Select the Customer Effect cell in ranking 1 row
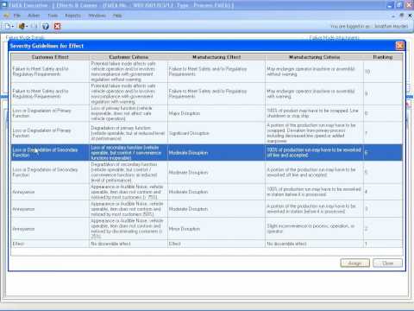The image size is (414, 311). point(50,244)
